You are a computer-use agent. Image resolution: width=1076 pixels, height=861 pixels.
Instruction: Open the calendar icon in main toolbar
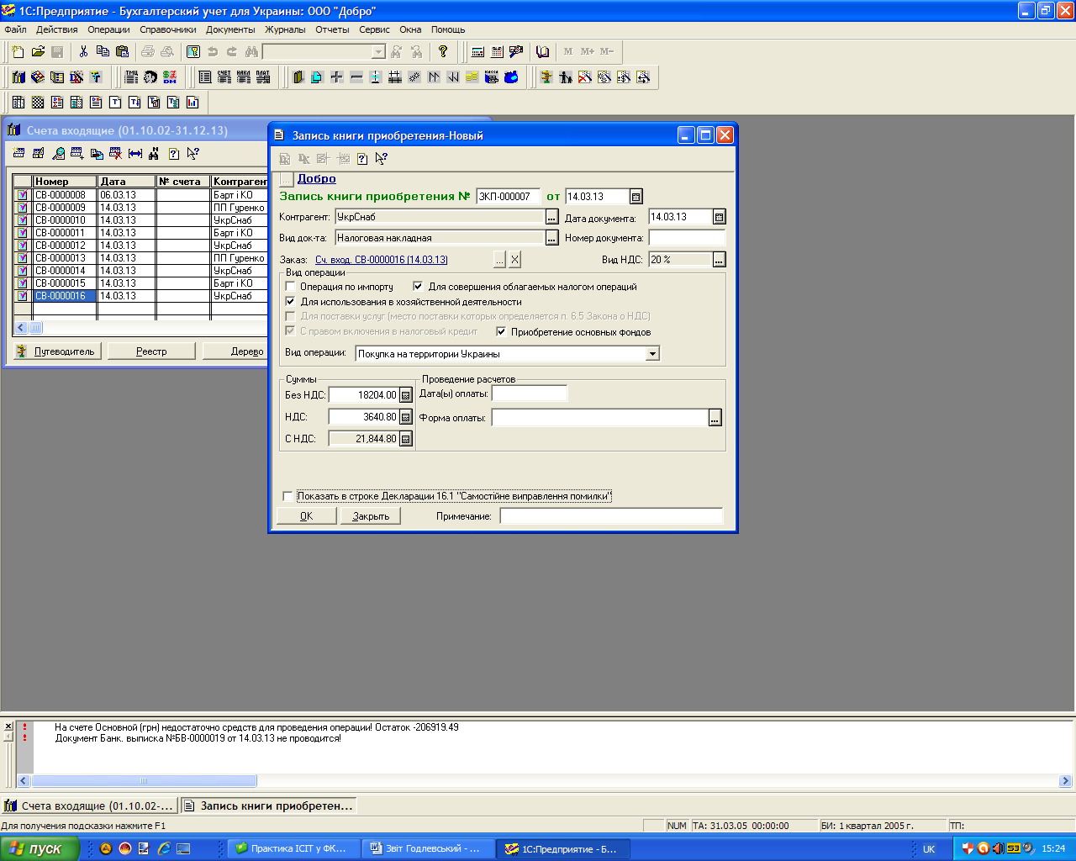point(497,52)
